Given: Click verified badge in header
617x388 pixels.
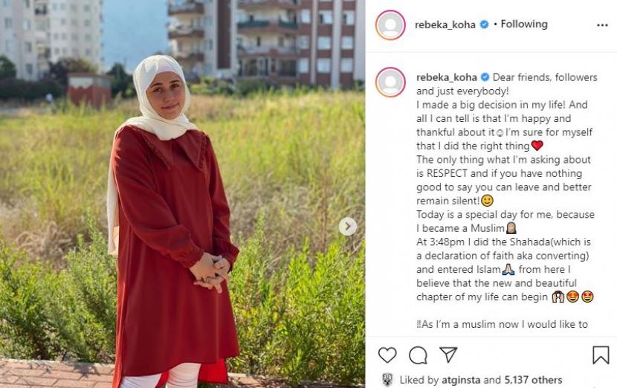Looking at the screenshot, I should click(485, 25).
